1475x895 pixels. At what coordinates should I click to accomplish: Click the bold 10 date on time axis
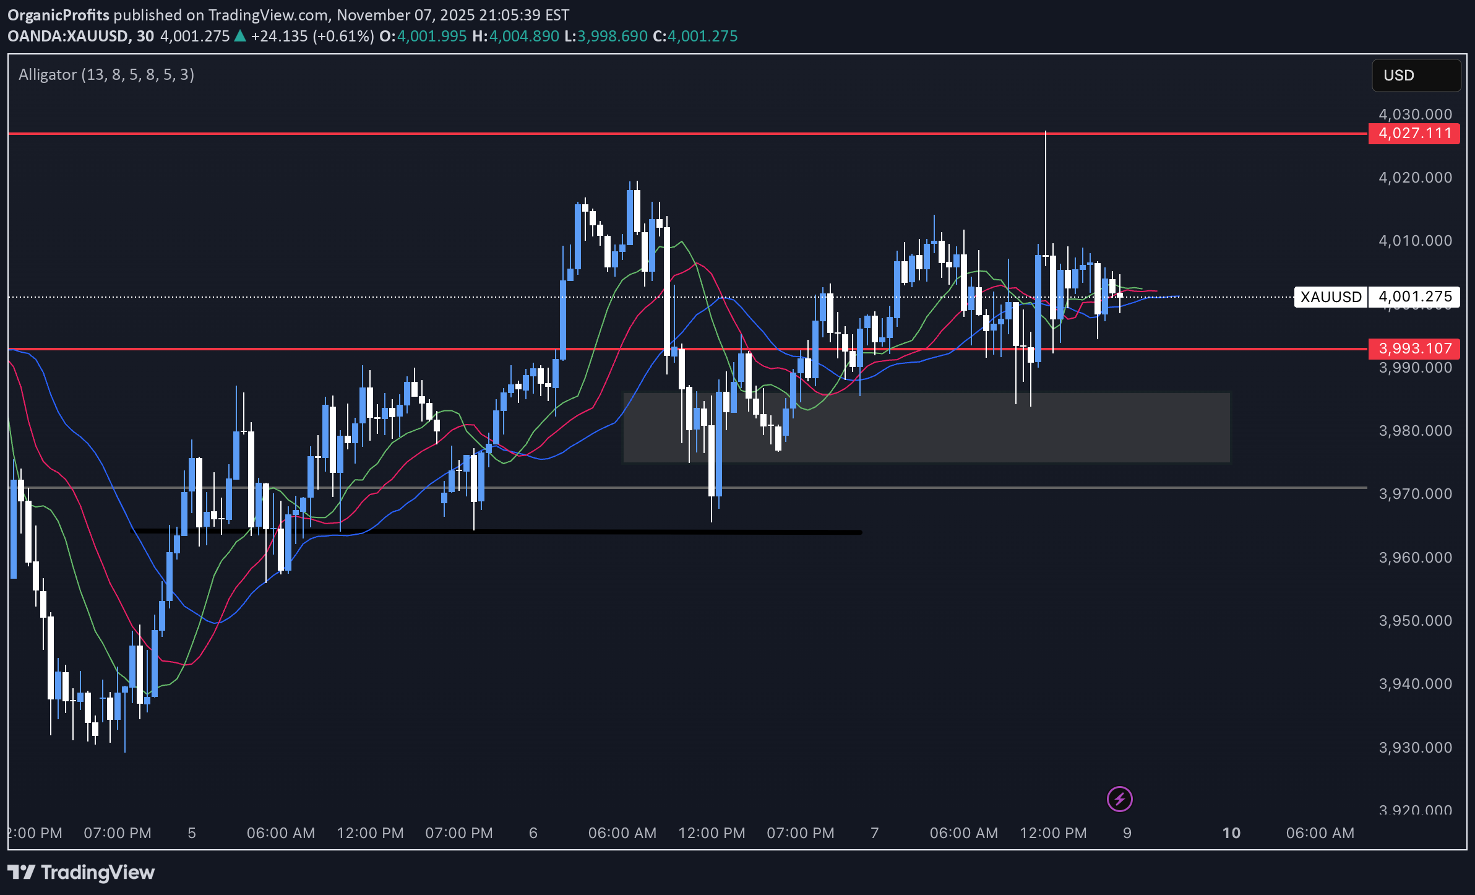[x=1231, y=832]
